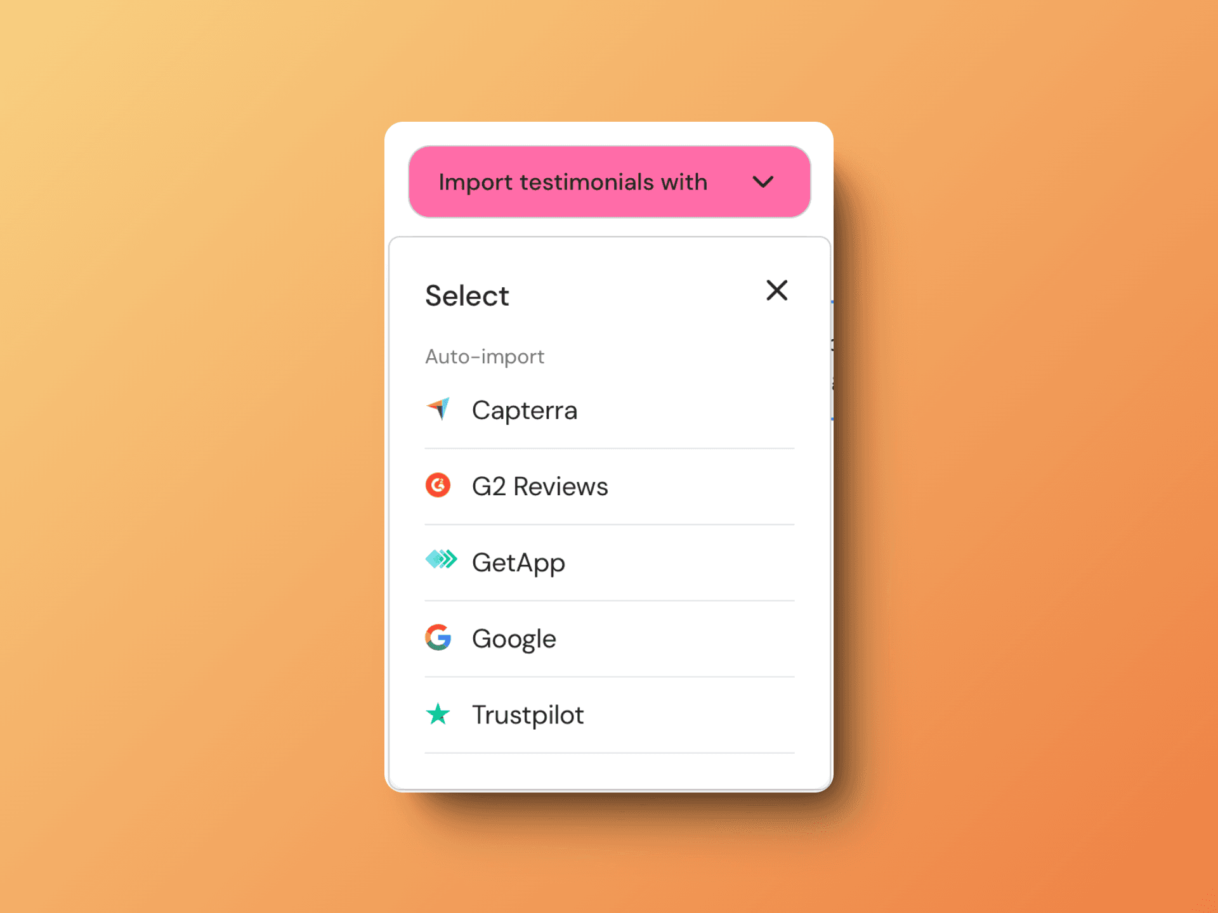
Task: Click the G2 Reviews logo icon
Action: [438, 486]
